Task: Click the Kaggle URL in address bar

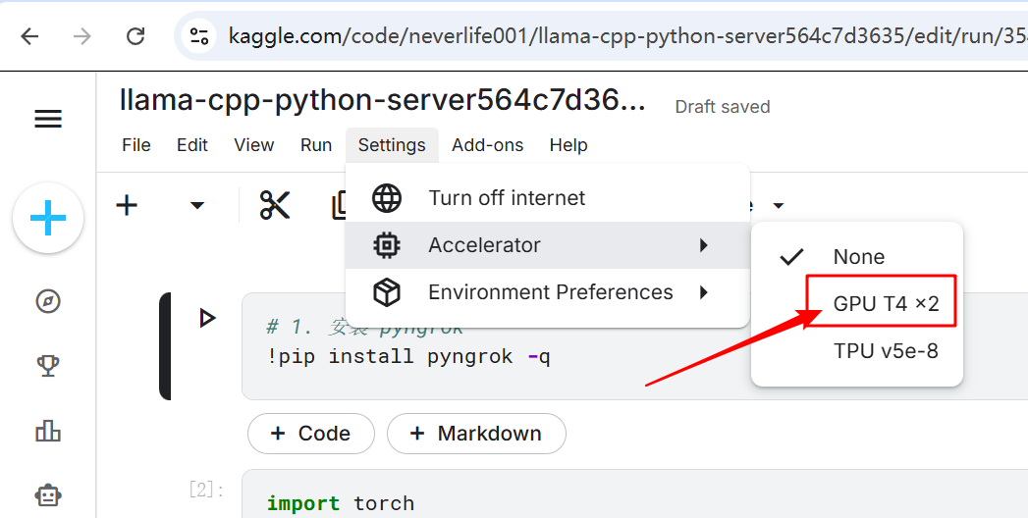Action: (626, 36)
